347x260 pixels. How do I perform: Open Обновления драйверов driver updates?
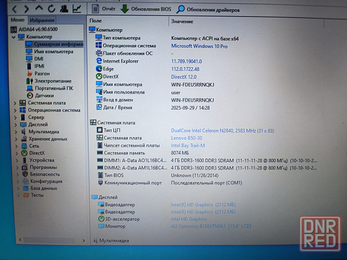208,9
